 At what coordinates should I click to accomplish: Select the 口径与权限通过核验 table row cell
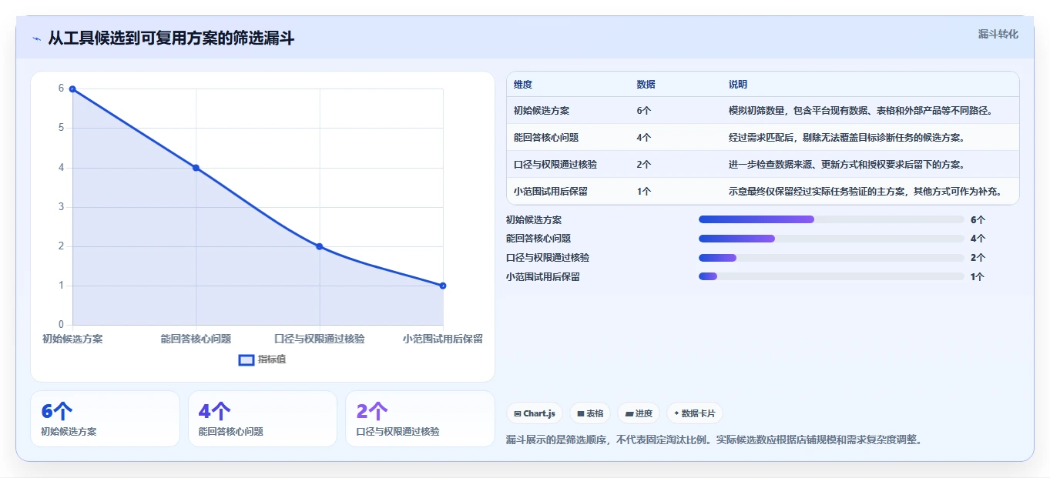click(555, 165)
